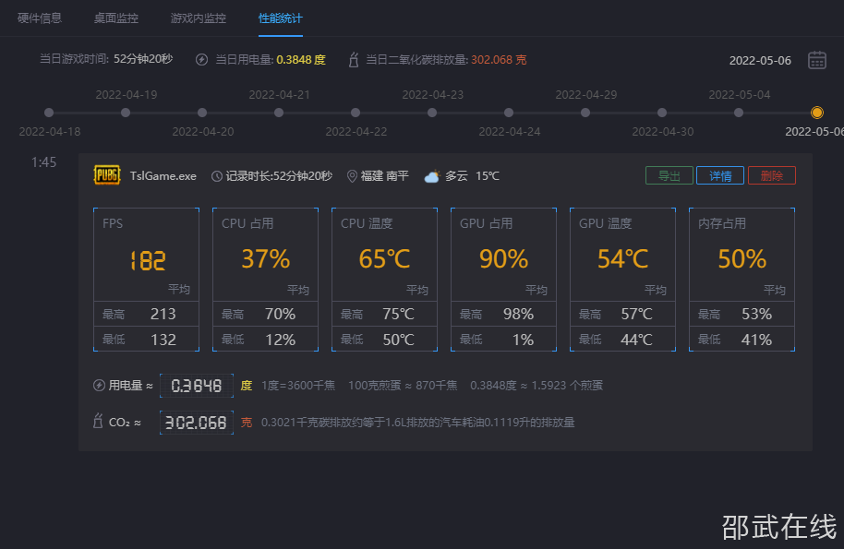Pick the 2022-04-29 timeline dot
Screen dimensions: 844x549
pyautogui.click(x=585, y=113)
